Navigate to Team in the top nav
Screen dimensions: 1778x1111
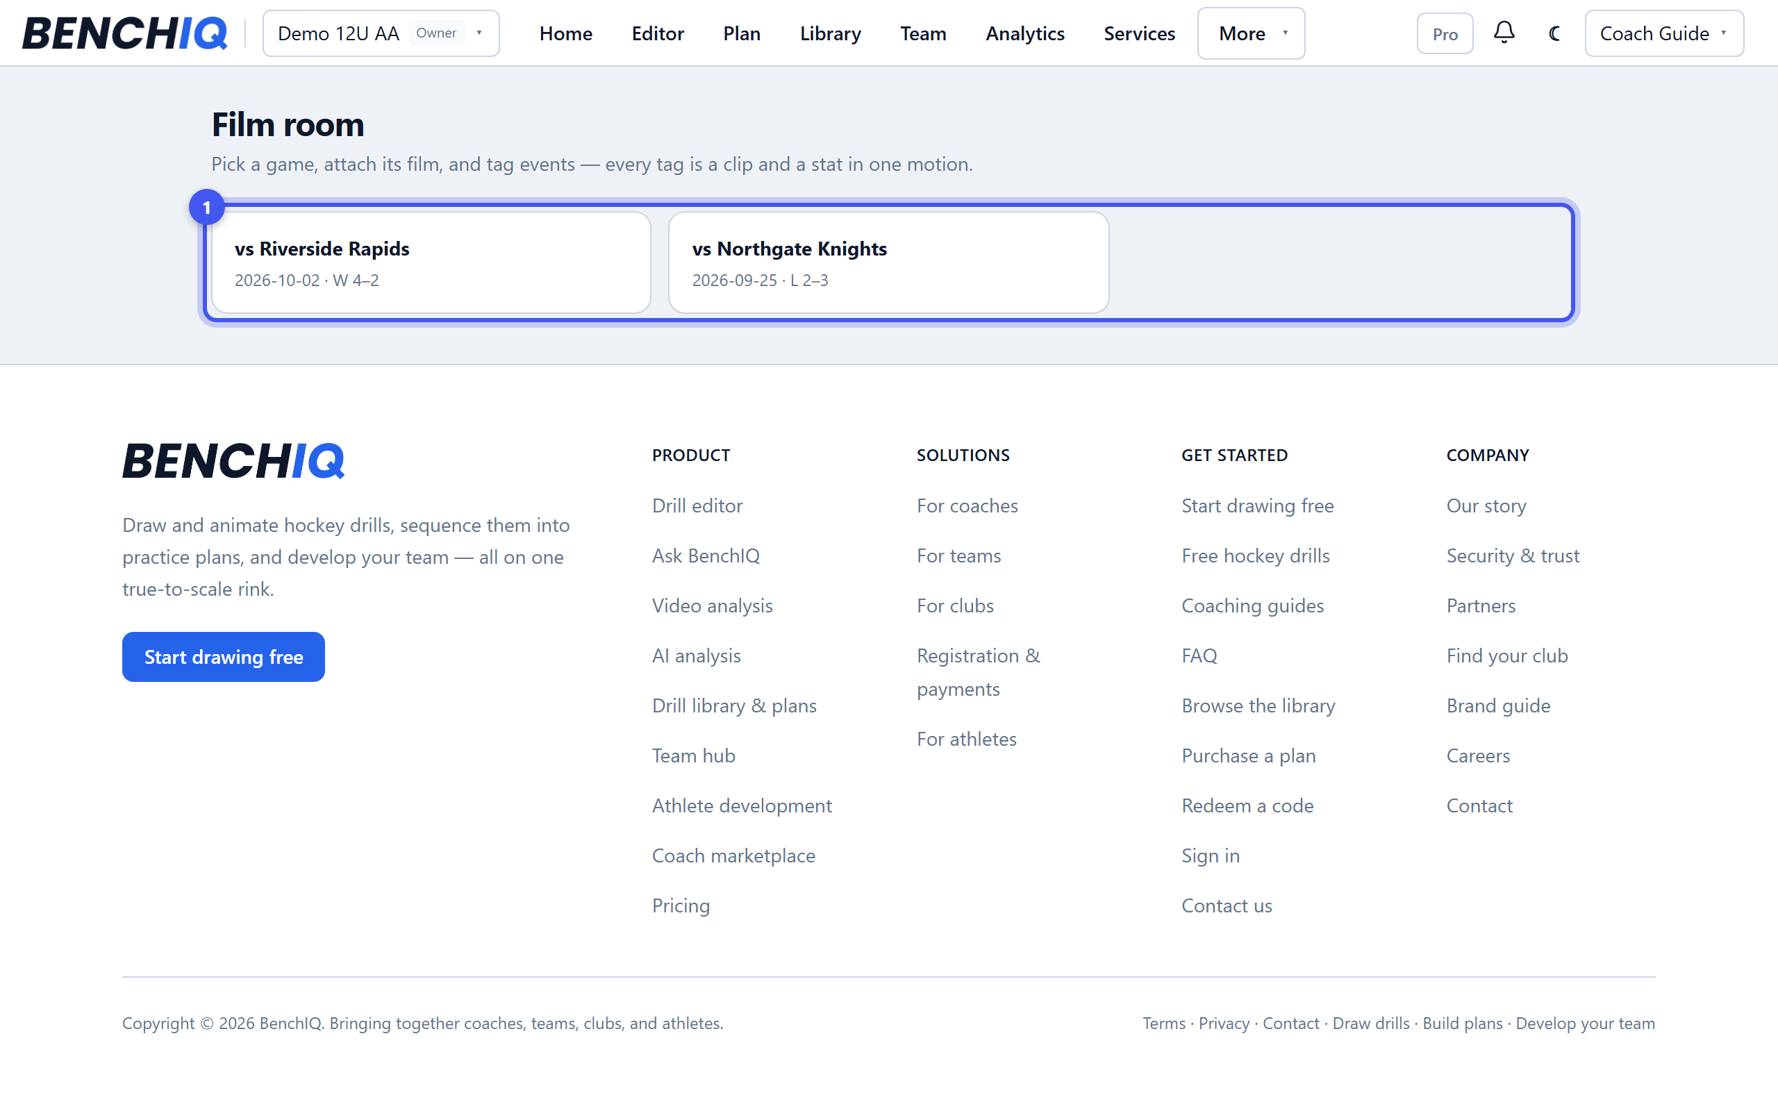923,33
